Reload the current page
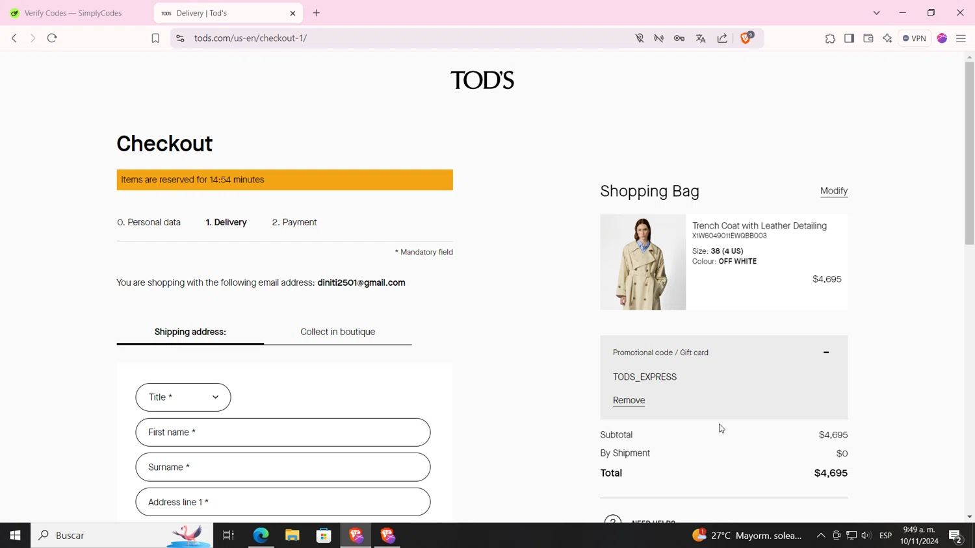 pyautogui.click(x=52, y=38)
